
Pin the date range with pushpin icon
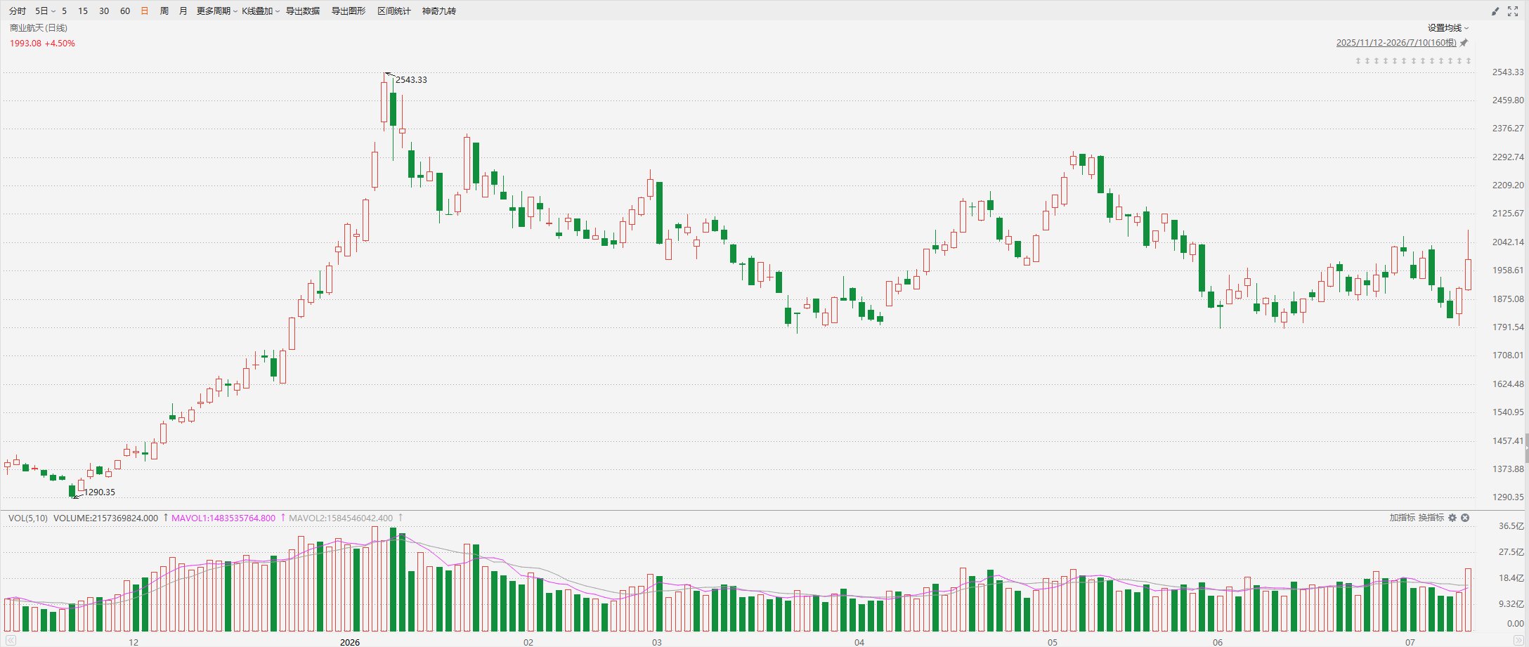[x=1464, y=43]
